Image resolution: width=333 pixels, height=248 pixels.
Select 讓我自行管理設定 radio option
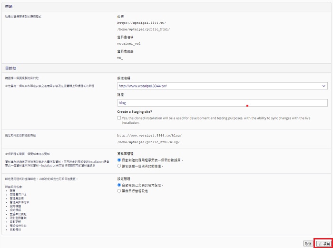119,191
